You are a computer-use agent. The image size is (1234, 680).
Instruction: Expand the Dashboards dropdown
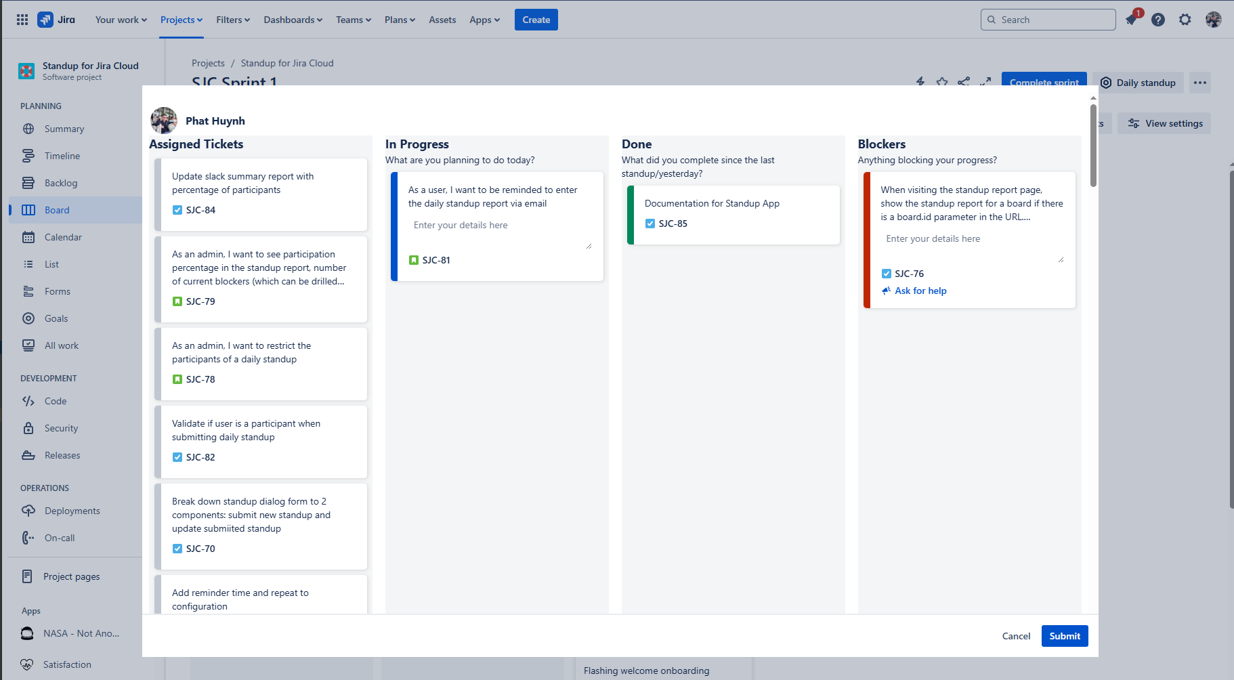tap(293, 20)
